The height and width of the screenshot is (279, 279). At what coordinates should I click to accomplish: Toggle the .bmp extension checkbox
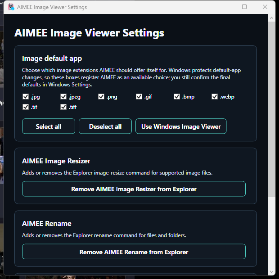177,97
